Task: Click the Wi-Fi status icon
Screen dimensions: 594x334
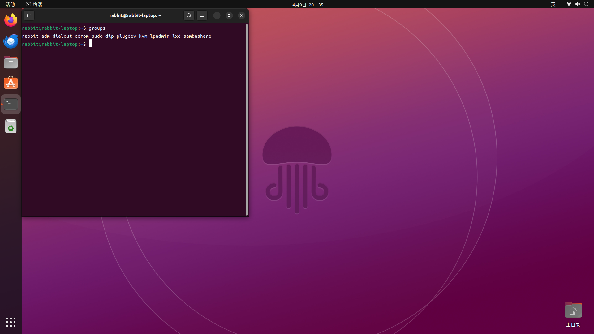Action: click(x=569, y=4)
